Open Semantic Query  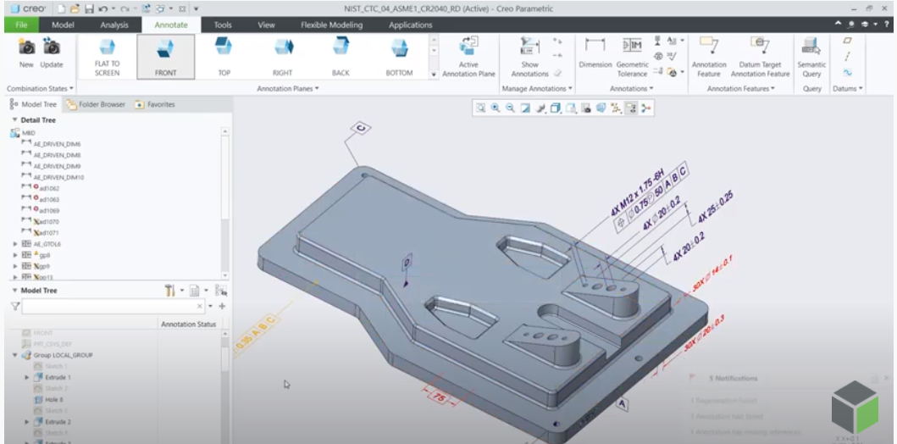(x=811, y=57)
